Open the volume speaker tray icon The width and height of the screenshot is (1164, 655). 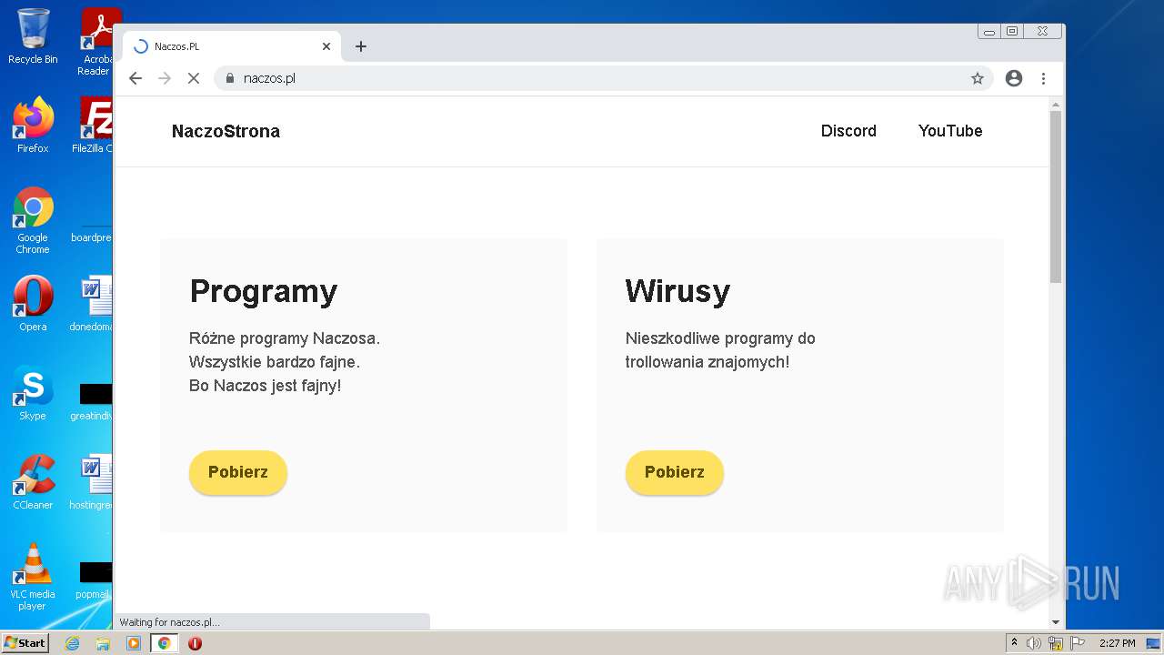tap(1034, 643)
